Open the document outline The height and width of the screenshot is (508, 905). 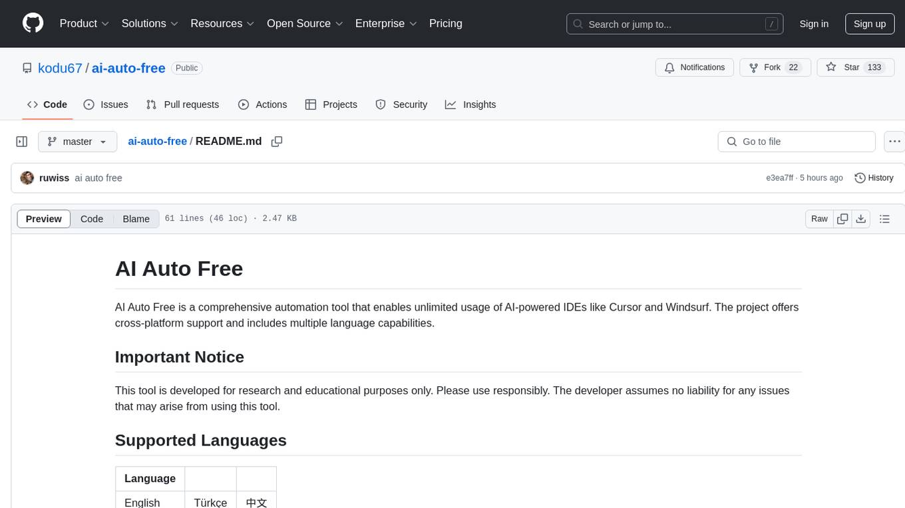884,219
